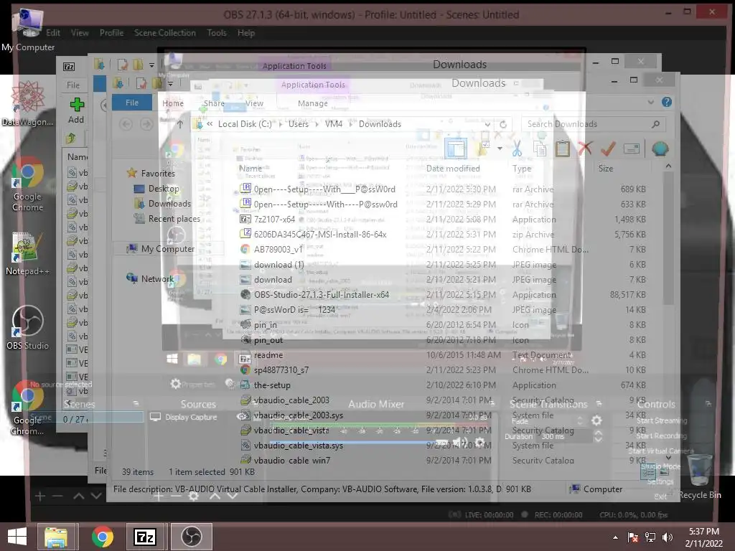Open OBS Tools menu

click(217, 33)
